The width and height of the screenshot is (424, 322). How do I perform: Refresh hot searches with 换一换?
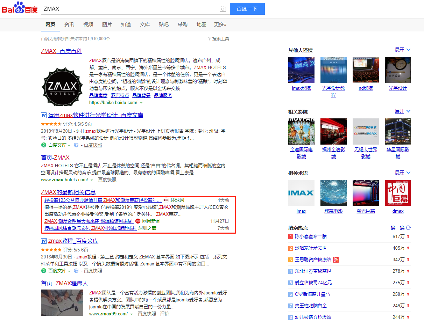(x=401, y=228)
